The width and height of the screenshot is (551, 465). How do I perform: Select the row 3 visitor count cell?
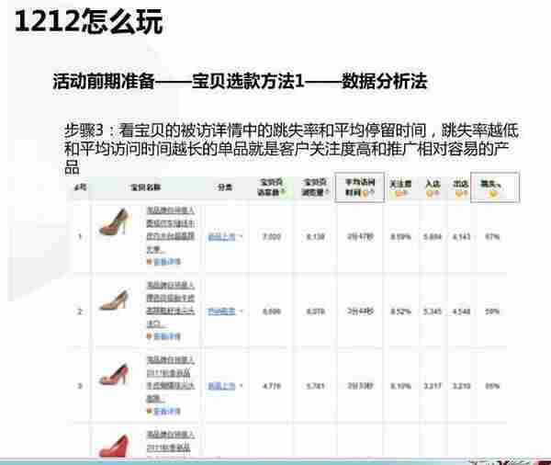point(272,386)
